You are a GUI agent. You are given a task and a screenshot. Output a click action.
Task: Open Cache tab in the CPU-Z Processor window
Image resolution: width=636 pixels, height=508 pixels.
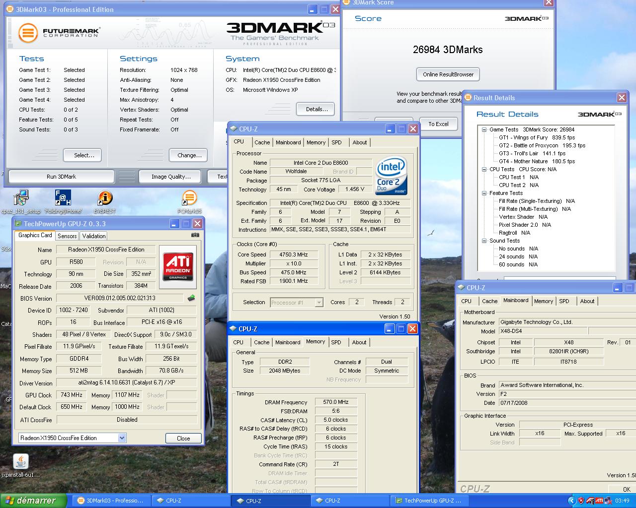[262, 142]
